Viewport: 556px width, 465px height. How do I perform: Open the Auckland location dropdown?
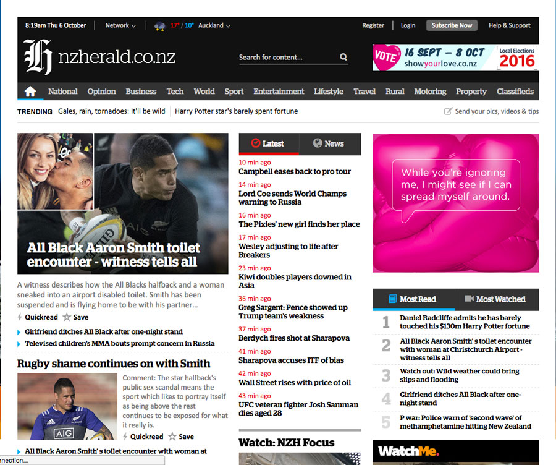[x=214, y=25]
